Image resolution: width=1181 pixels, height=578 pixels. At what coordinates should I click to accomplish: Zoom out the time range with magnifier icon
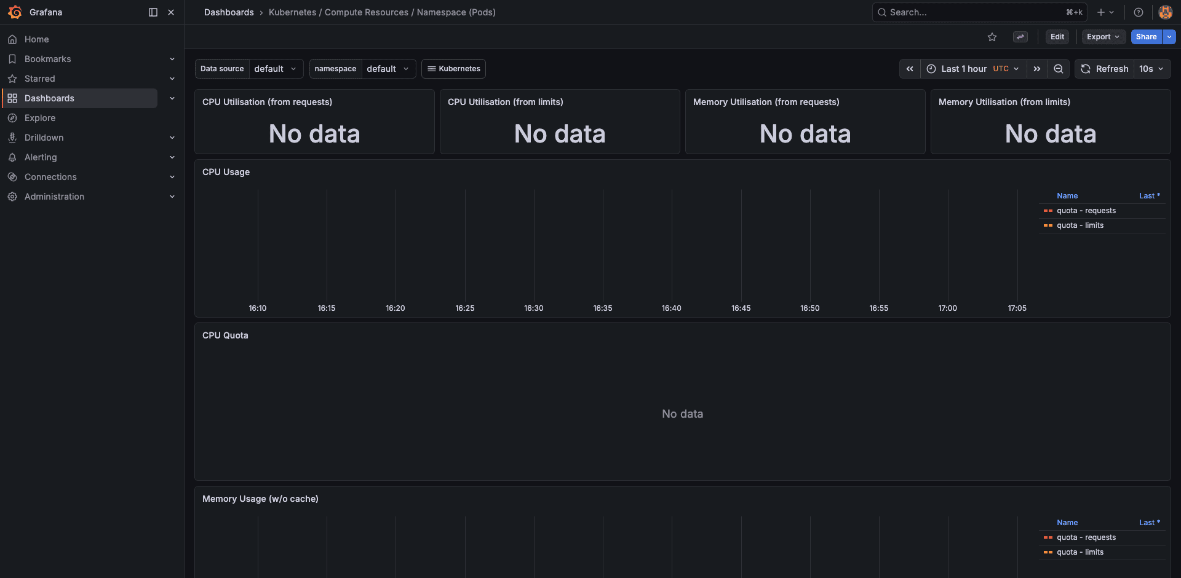pos(1059,69)
